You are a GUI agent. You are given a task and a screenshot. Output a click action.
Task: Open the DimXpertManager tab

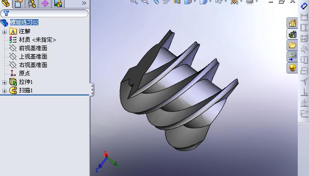click(x=45, y=4)
